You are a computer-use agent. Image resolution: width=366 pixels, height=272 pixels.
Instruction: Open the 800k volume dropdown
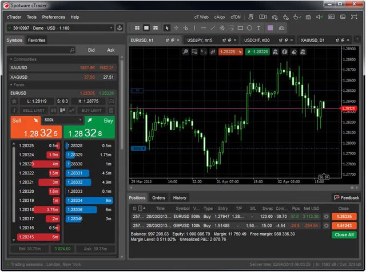[63, 120]
